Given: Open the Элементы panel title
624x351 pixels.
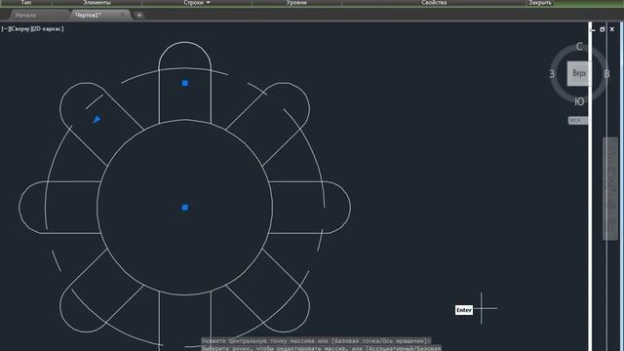Looking at the screenshot, I should [97, 3].
